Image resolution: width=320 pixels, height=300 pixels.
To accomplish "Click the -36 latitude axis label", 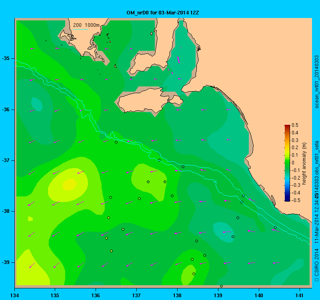I will 6,110.
